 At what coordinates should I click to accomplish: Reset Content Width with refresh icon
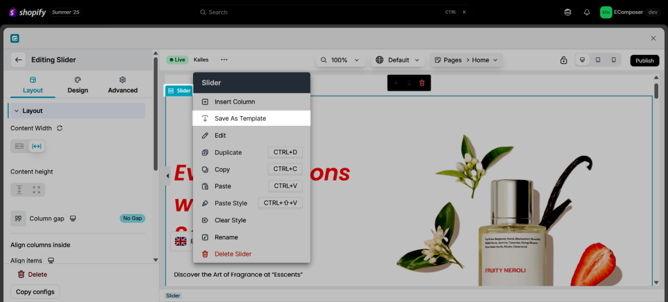59,128
